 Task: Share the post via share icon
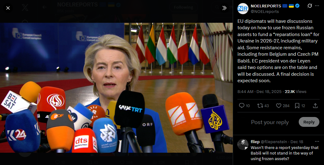point(315,106)
